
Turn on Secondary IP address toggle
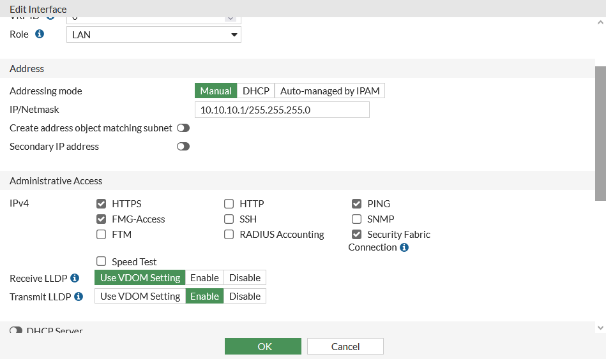(x=183, y=147)
